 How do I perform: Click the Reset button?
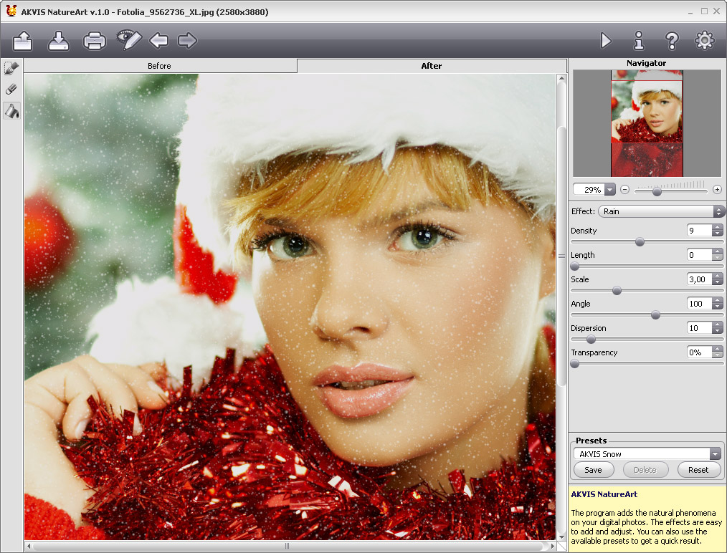tap(699, 470)
